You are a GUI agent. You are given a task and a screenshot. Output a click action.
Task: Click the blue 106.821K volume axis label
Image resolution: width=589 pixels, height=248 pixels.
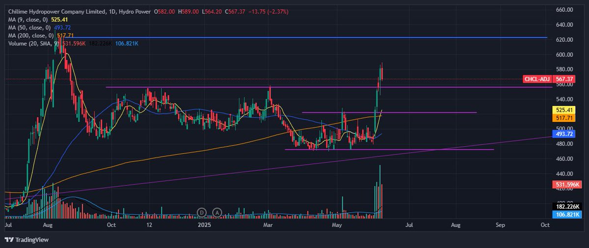point(567,215)
